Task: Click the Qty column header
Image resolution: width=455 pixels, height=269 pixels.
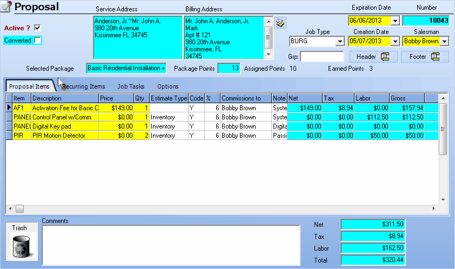Action: click(x=142, y=98)
